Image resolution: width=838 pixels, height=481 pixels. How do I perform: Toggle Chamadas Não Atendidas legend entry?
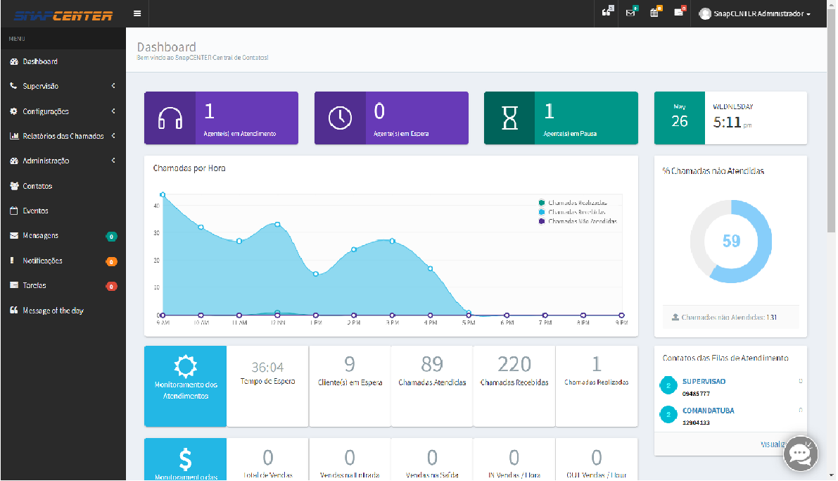[581, 221]
